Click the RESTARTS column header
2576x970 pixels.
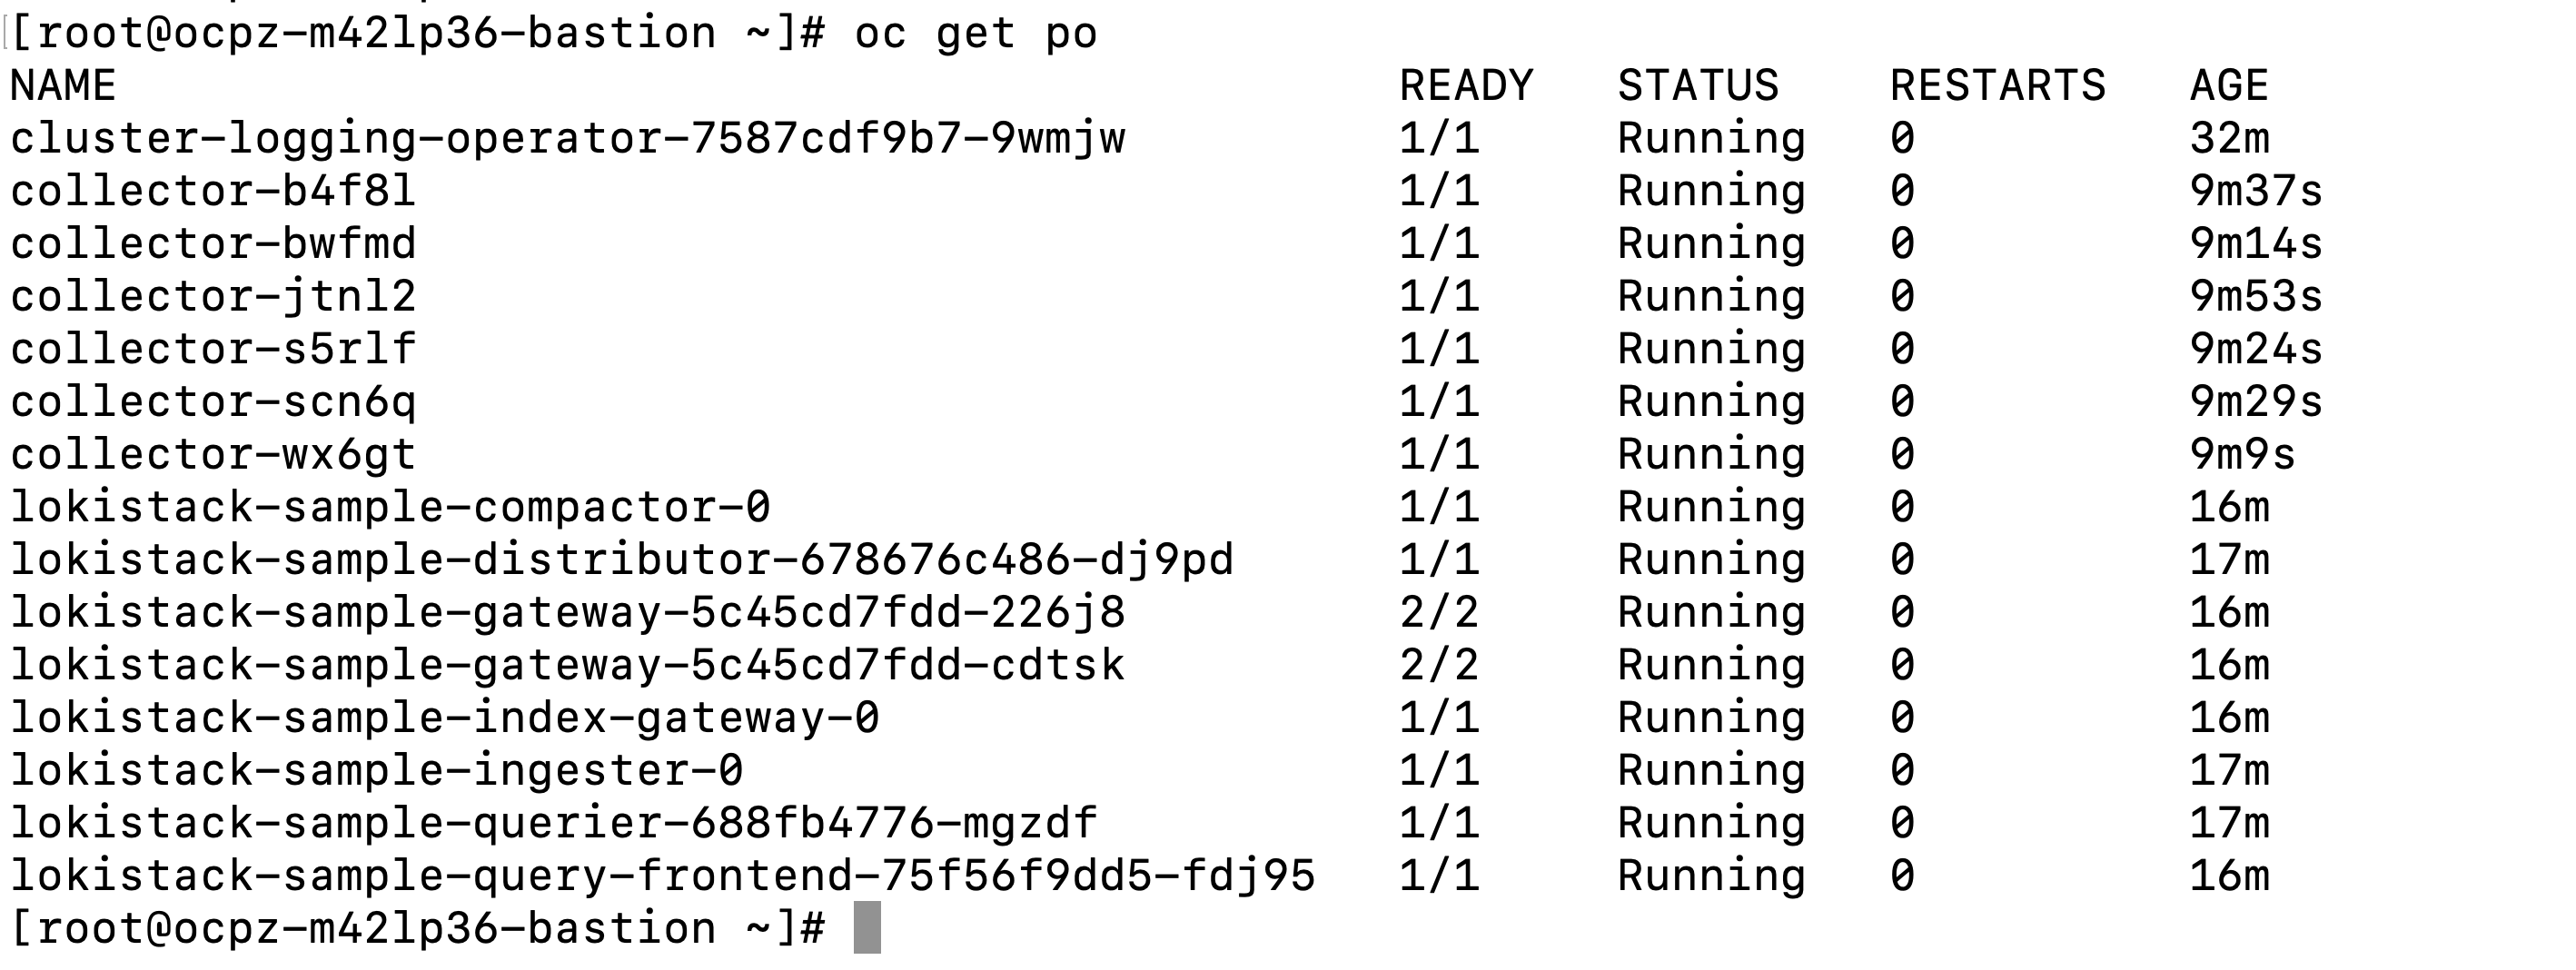pyautogui.click(x=1997, y=86)
